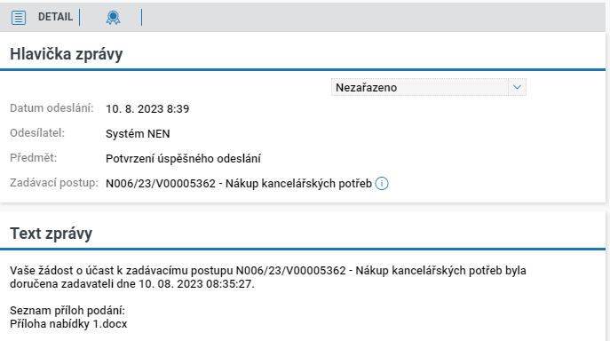The width and height of the screenshot is (610, 341).
Task: Click the Systém NEN sender value
Action: point(138,134)
